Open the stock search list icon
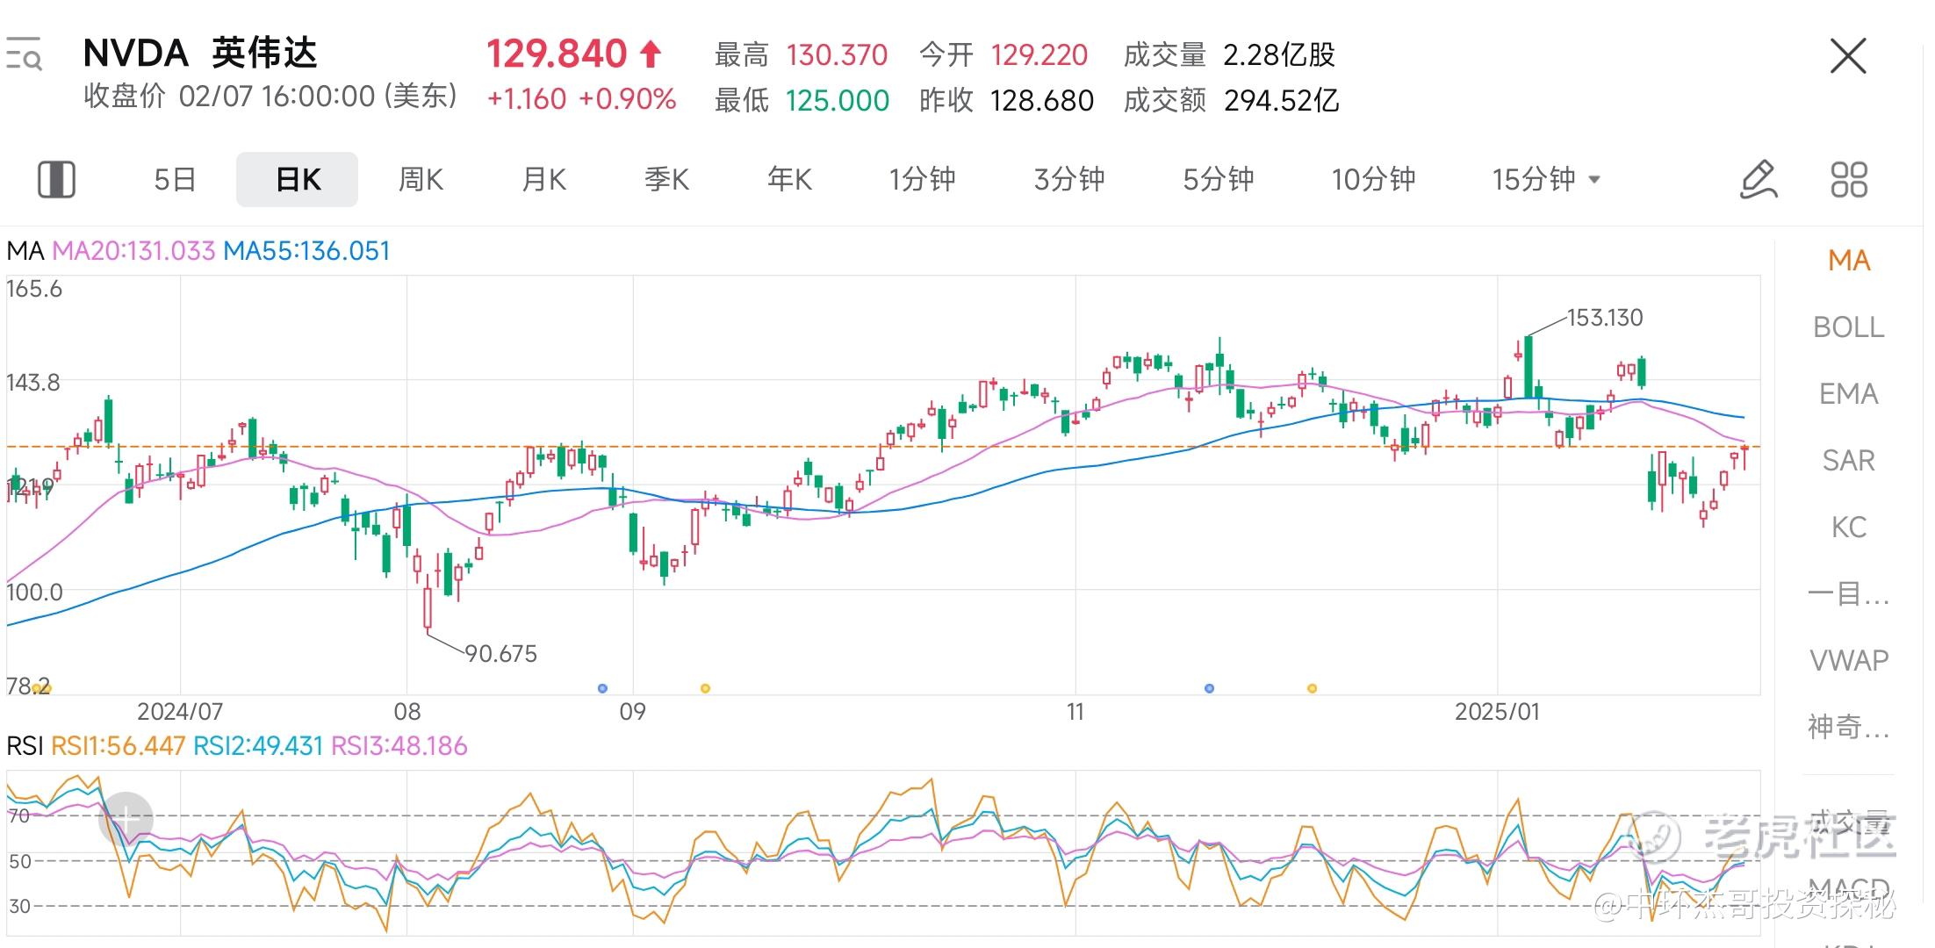Screen dimensions: 1935x948 tap(24, 54)
